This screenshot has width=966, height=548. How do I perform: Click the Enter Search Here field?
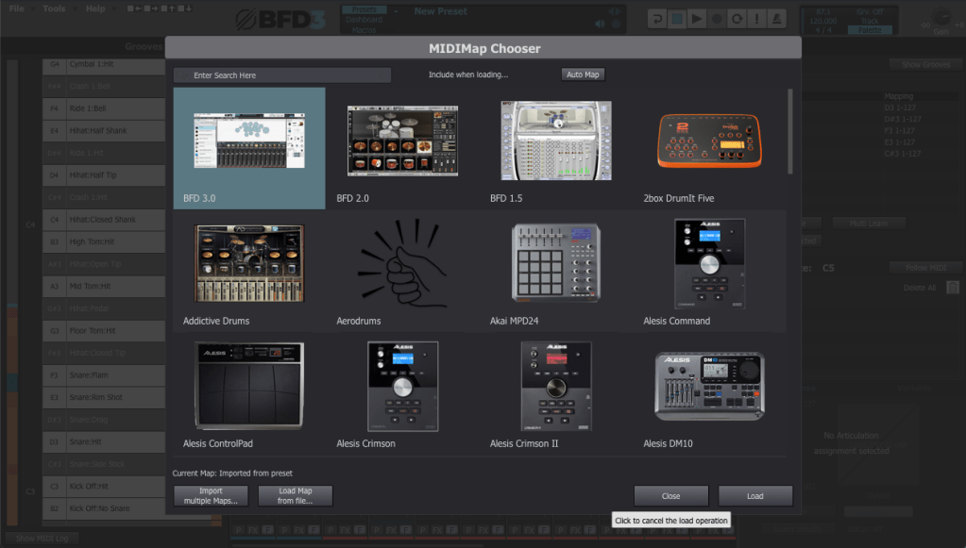coord(281,75)
